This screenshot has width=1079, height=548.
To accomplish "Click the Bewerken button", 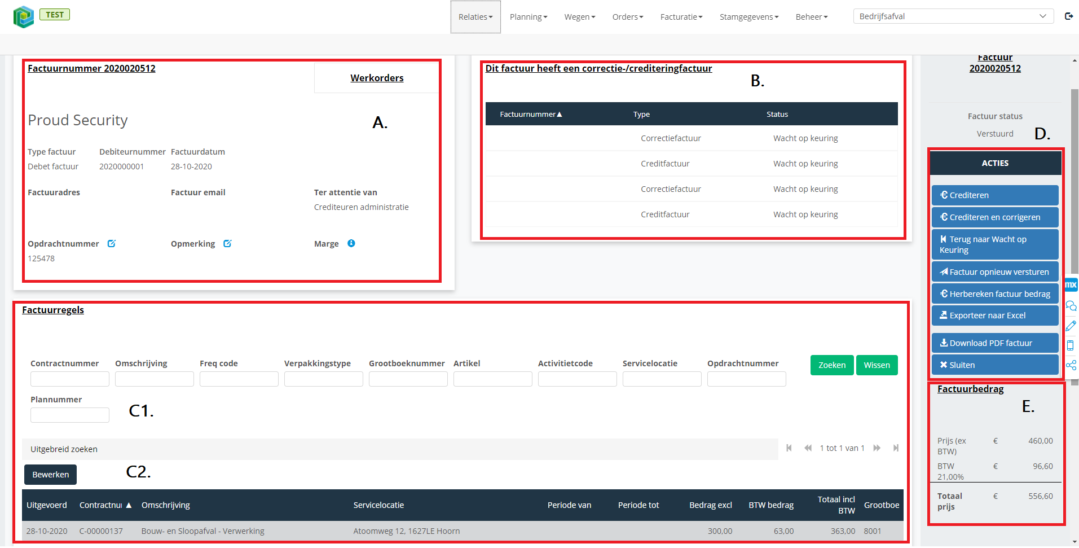I will click(51, 475).
